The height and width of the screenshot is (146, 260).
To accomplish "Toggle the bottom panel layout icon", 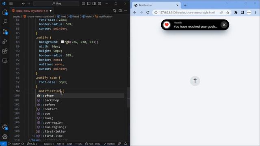I will coord(89,4).
